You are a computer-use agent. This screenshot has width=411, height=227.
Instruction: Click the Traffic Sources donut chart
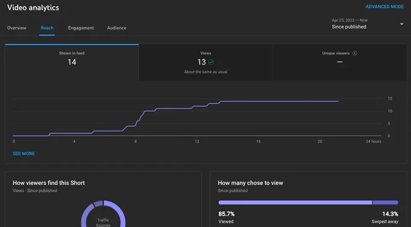click(x=103, y=214)
